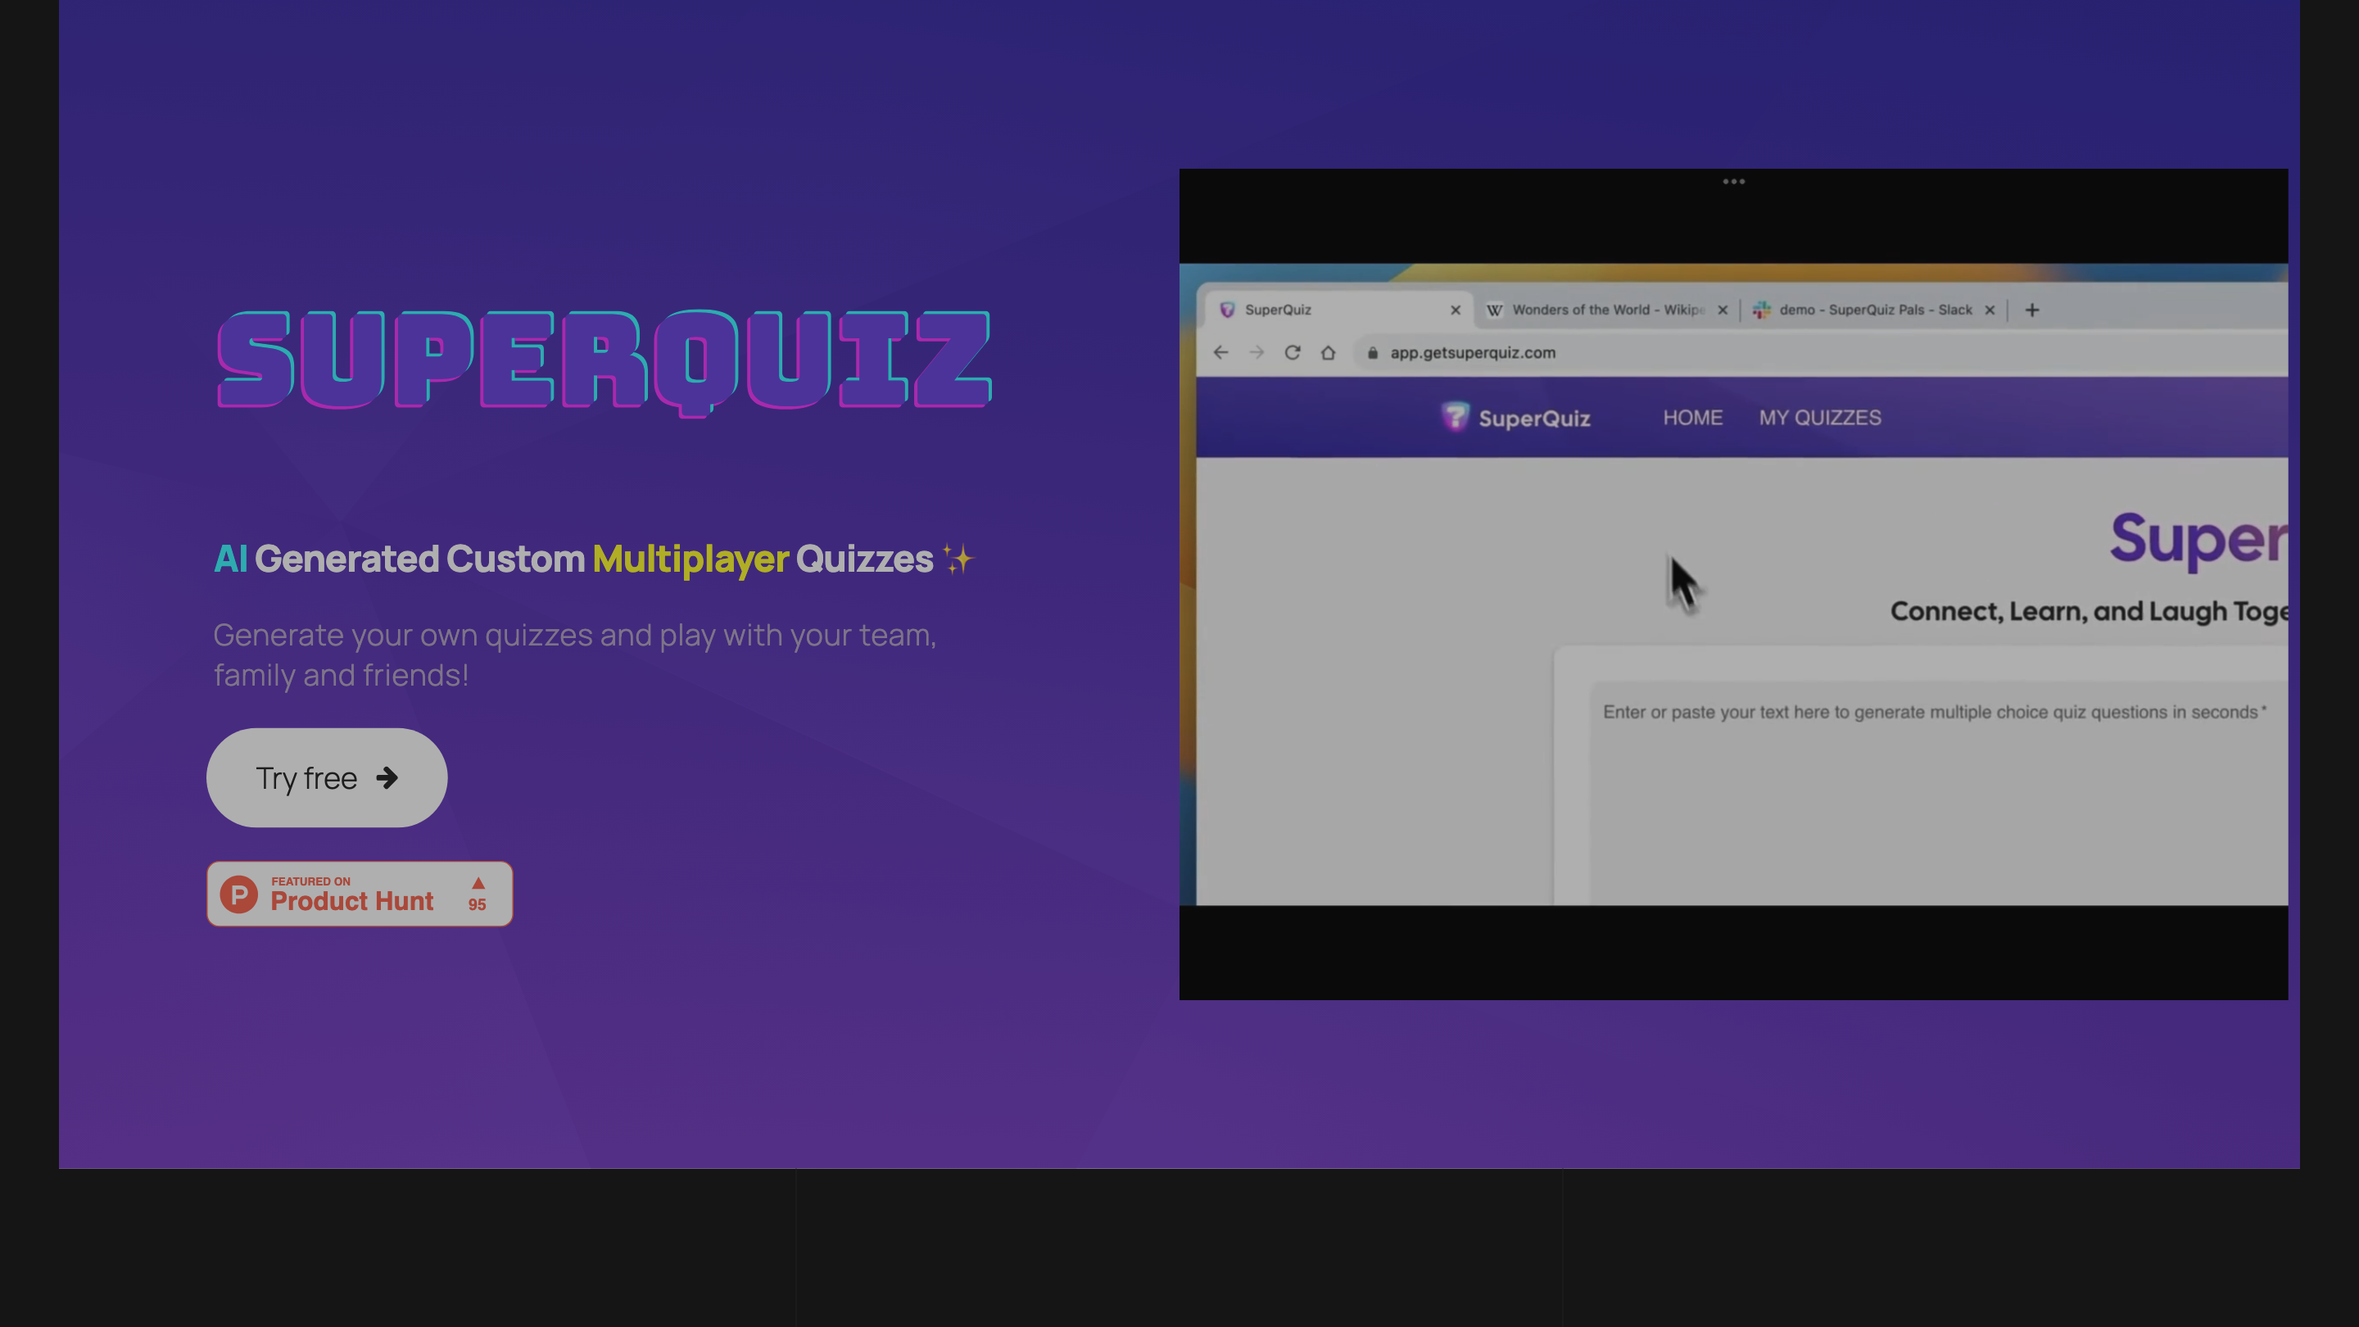Click the Wikipedia W icon on its tab
2359x1327 pixels.
[1496, 310]
